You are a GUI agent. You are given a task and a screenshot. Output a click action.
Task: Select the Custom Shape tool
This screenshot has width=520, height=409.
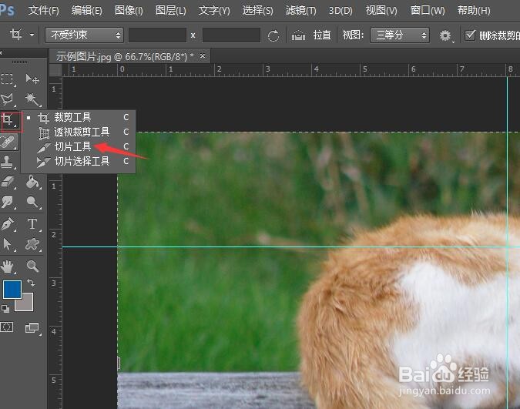coord(32,244)
